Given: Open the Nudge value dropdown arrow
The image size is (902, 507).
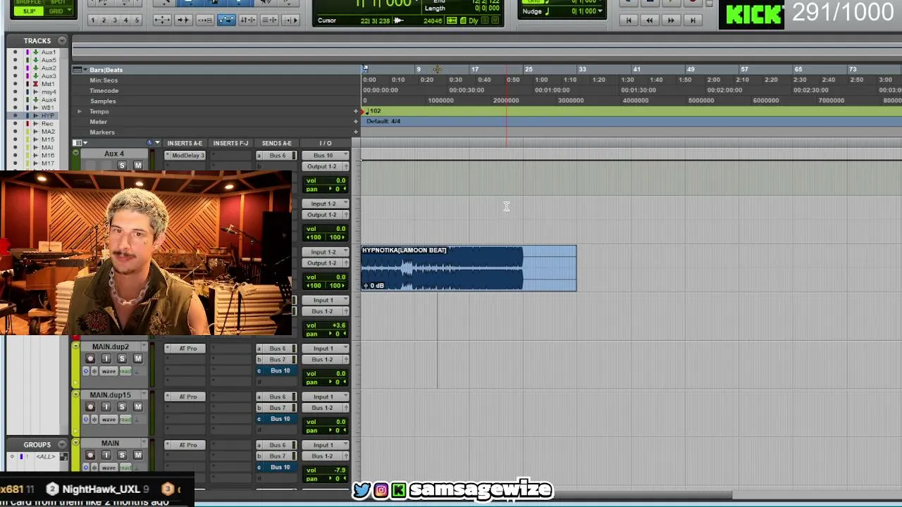Looking at the screenshot, I should point(600,11).
